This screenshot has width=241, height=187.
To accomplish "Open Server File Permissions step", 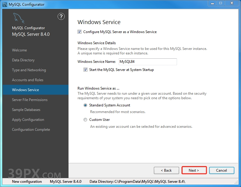I will (30, 100).
